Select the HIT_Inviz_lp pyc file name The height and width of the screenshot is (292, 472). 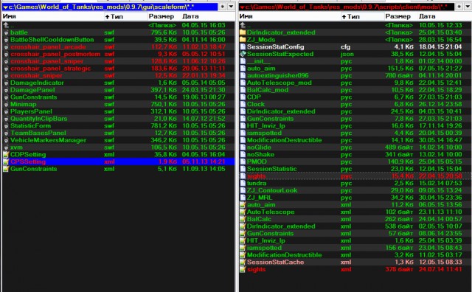click(265, 126)
